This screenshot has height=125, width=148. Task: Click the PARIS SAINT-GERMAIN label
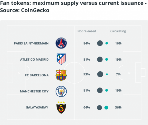pos(31,43)
